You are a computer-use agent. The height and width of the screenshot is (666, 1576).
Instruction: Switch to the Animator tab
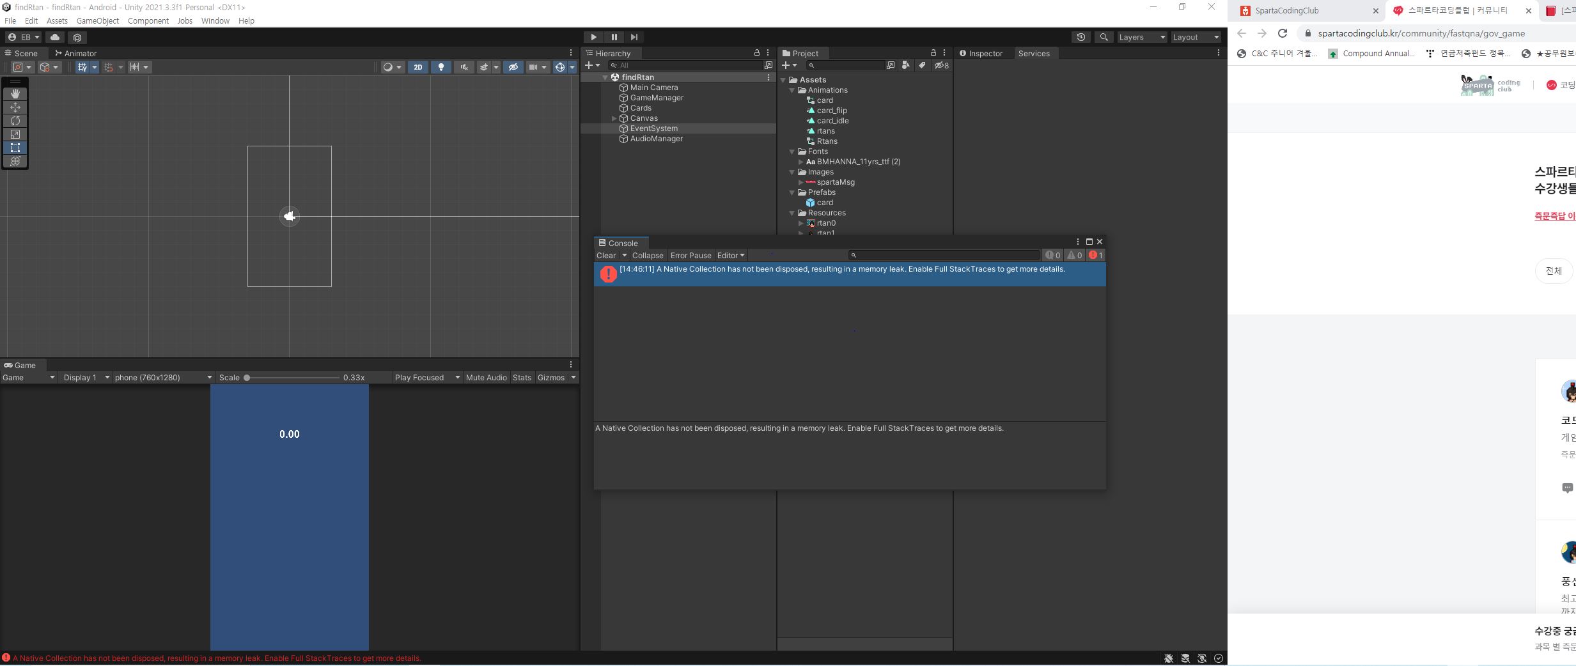(x=75, y=53)
